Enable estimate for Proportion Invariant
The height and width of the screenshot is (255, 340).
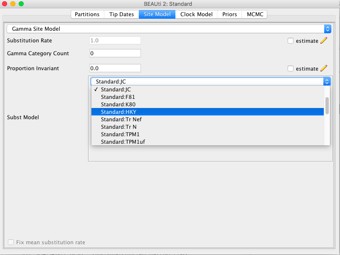(x=291, y=69)
